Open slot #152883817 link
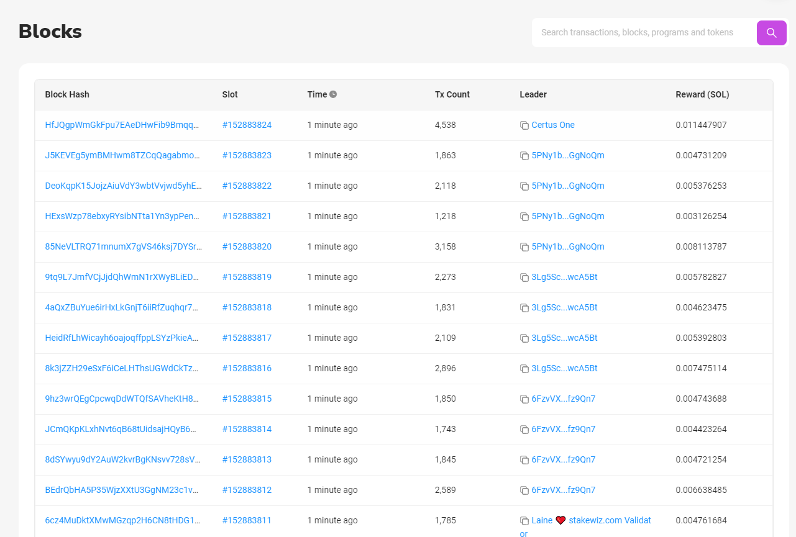The height and width of the screenshot is (537, 796). (x=247, y=338)
